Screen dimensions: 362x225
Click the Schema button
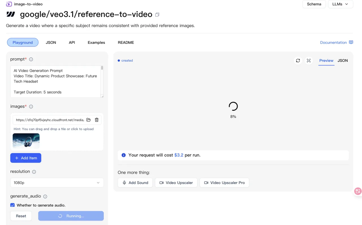(x=314, y=4)
